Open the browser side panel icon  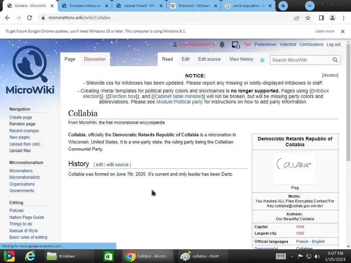pyautogui.click(x=322, y=18)
